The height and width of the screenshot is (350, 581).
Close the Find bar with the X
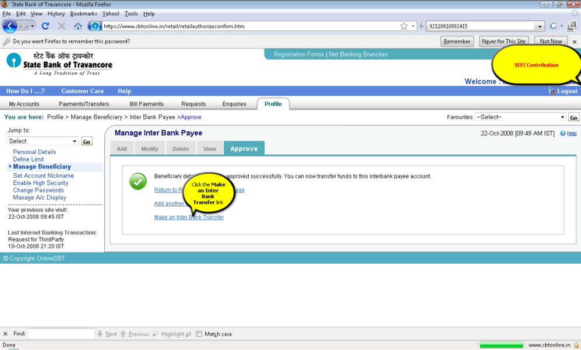click(6, 334)
